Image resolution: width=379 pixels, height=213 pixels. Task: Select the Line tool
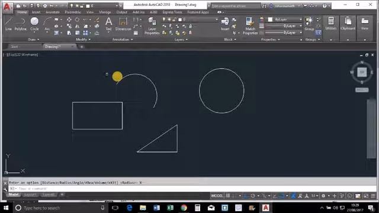(8, 24)
